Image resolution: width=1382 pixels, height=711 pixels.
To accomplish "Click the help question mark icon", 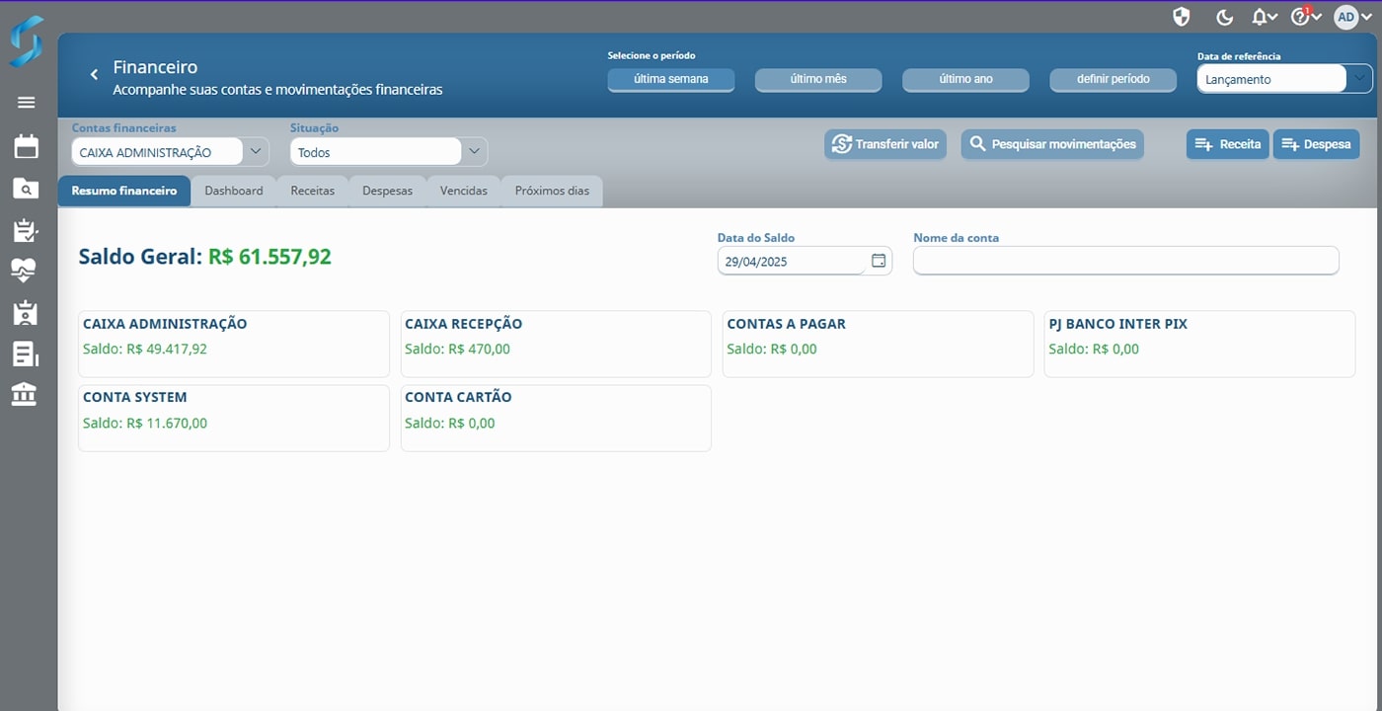I will (1300, 17).
